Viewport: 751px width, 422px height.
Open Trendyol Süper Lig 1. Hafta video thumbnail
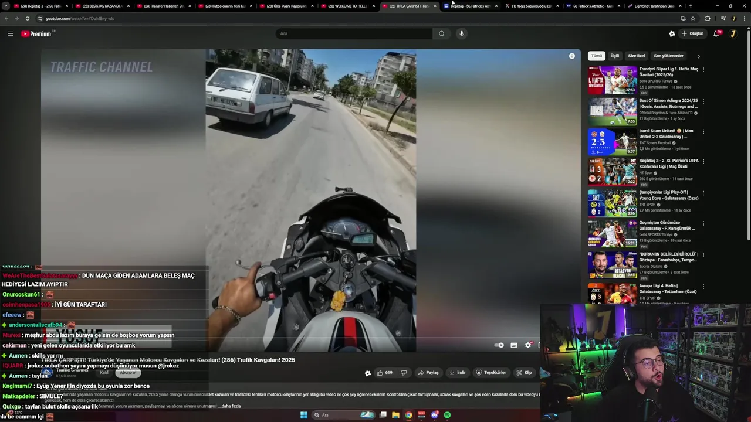pyautogui.click(x=613, y=80)
